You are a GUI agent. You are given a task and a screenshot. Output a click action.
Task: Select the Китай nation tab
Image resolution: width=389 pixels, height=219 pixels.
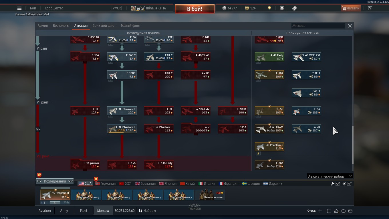pyautogui.click(x=188, y=184)
